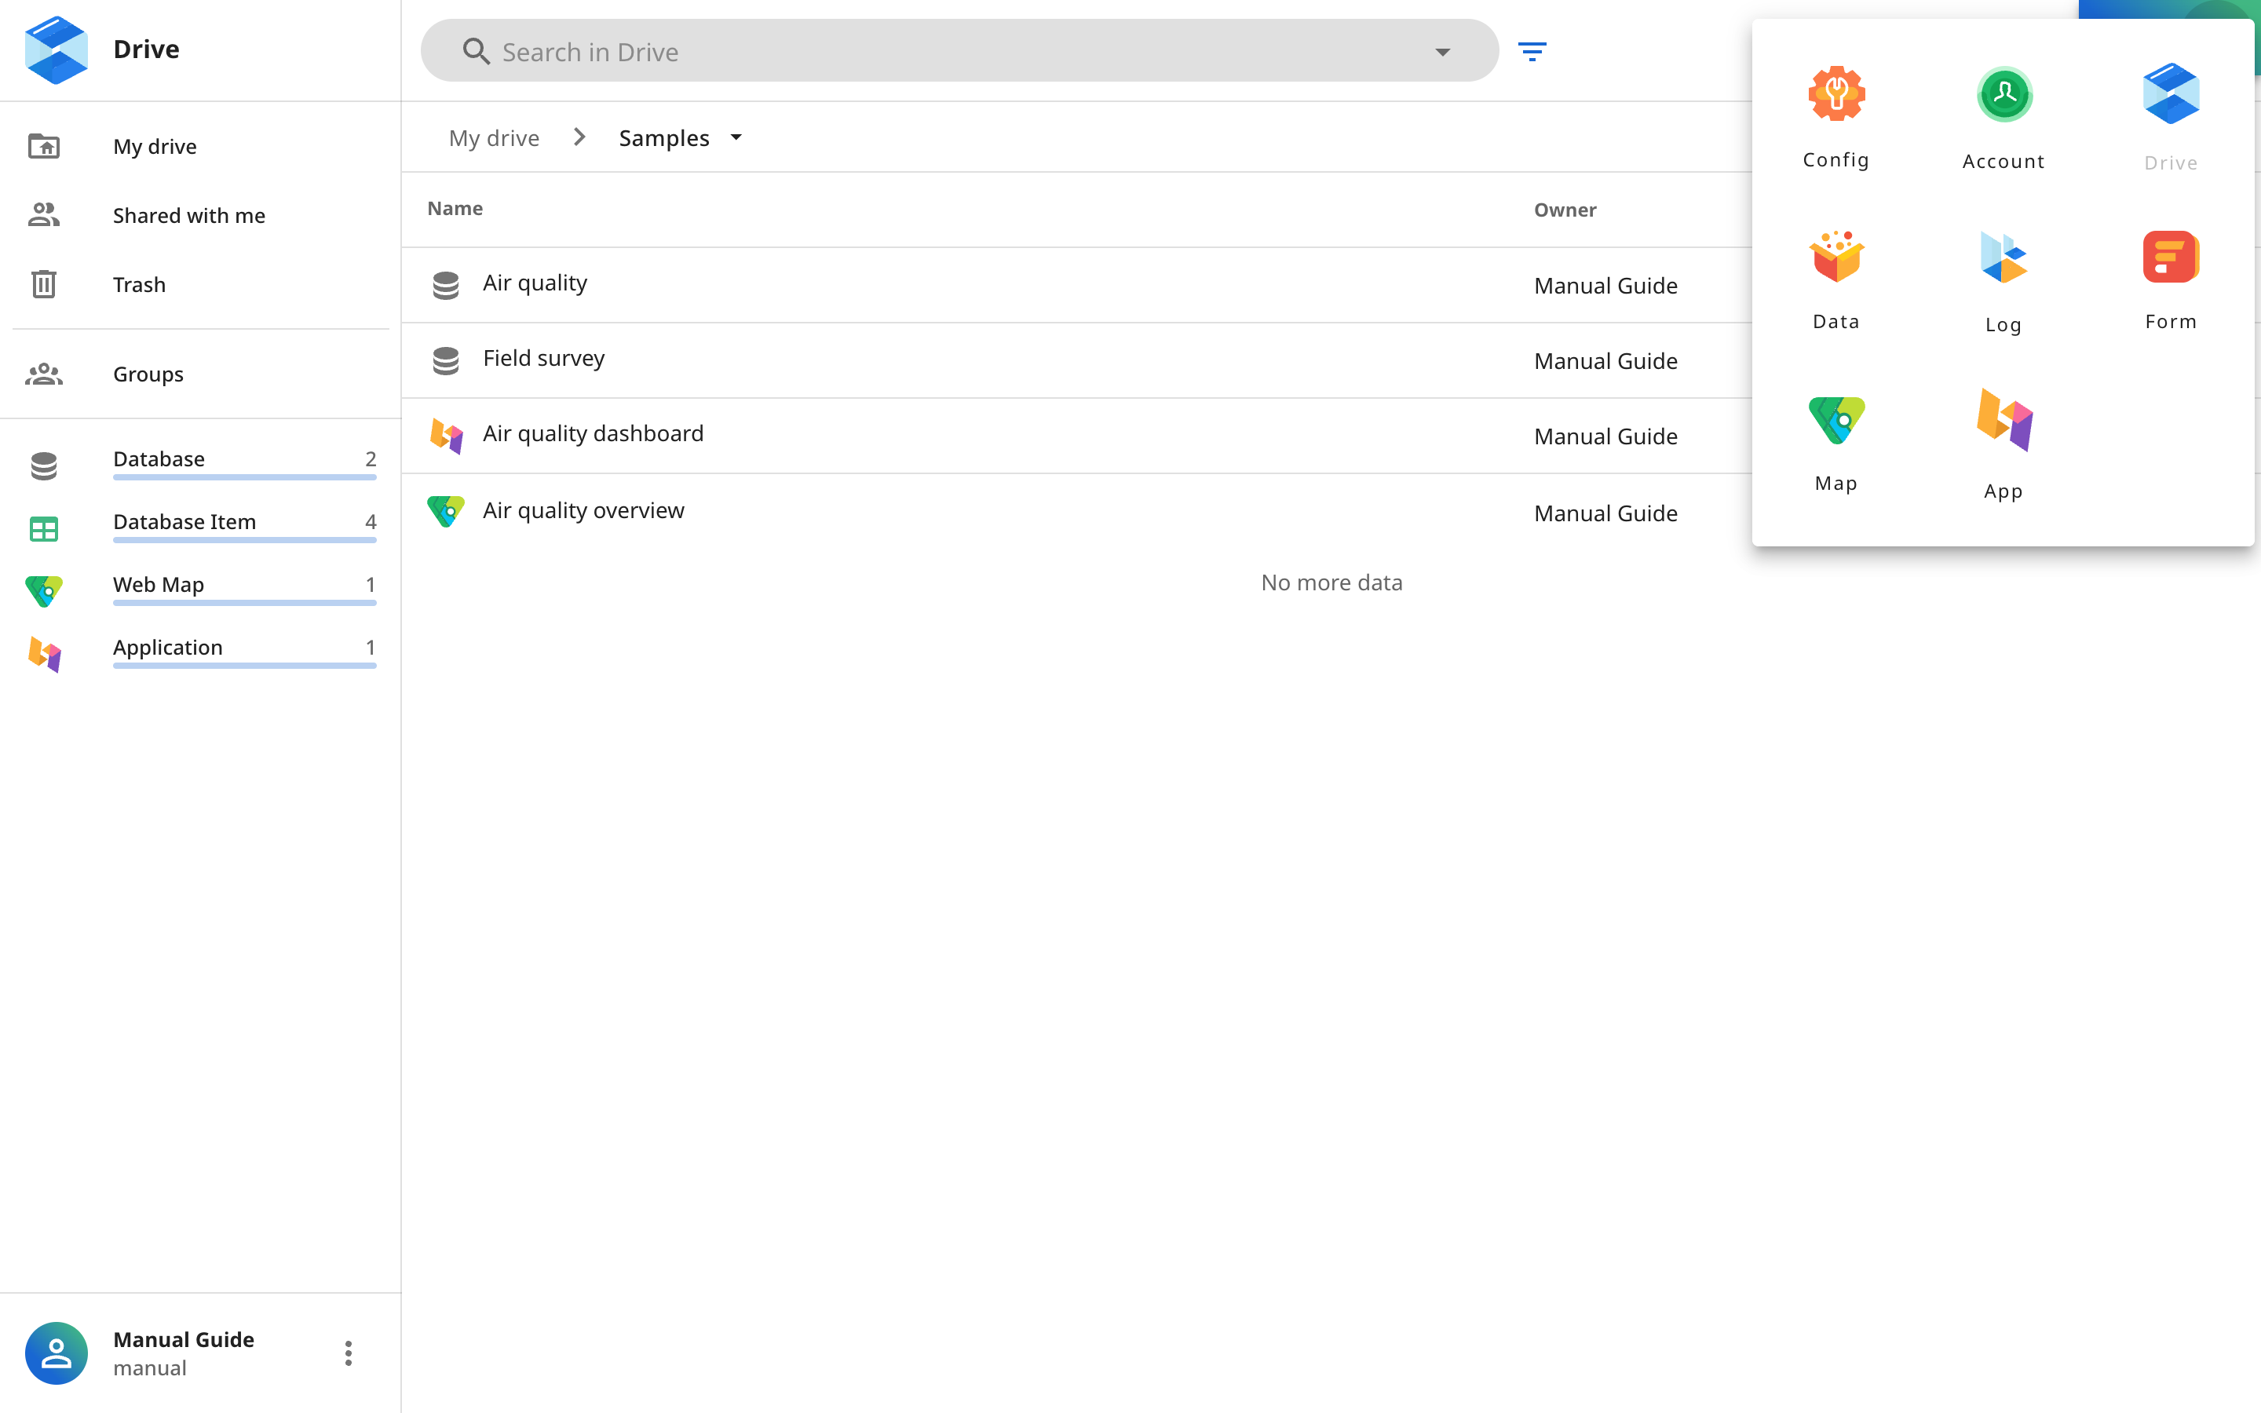Screen dimensions: 2261x1413
Task: Sort by Owner column header
Action: tap(1565, 210)
